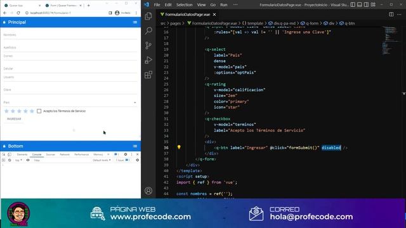This screenshot has width=406, height=228.
Task: Open the Run menu
Action: pyautogui.click(x=224, y=4)
